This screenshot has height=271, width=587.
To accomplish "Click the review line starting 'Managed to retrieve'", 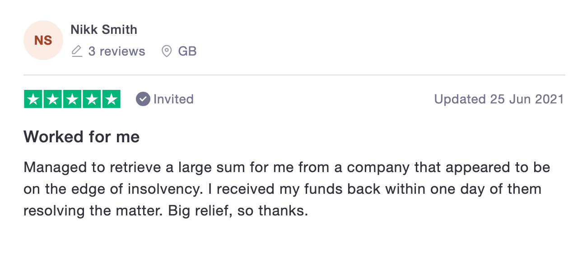I will click(x=287, y=168).
